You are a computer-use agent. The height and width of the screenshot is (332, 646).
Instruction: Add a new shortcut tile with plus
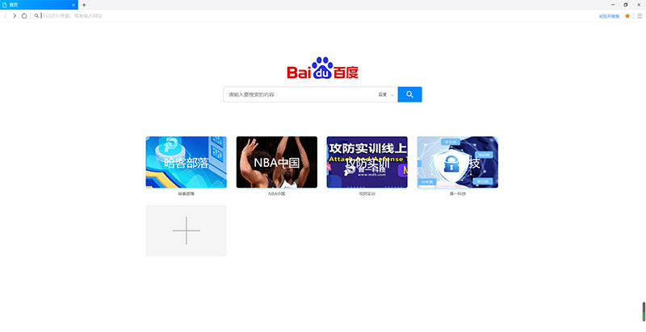[x=187, y=230]
